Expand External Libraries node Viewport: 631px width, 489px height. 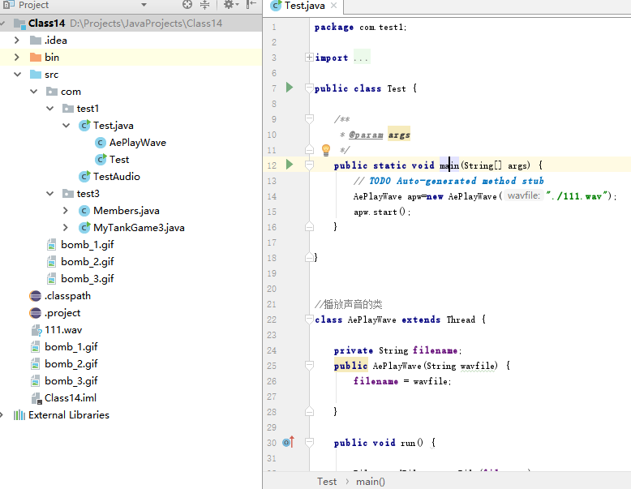click(2, 415)
